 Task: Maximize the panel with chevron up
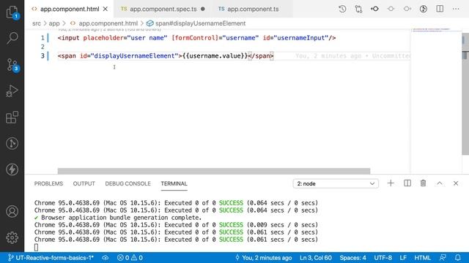(440, 183)
